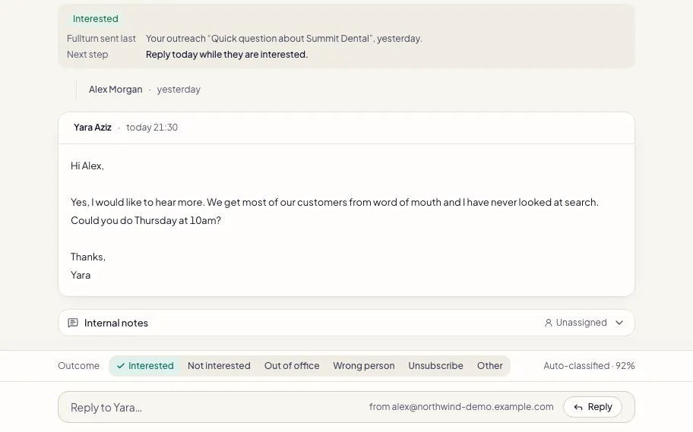
Task: Click the Reply button
Action: click(x=593, y=407)
